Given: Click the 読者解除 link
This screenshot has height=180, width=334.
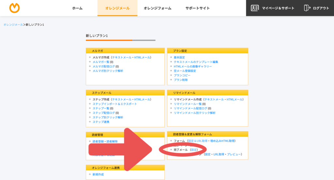Looking at the screenshot, I should tap(112, 141).
